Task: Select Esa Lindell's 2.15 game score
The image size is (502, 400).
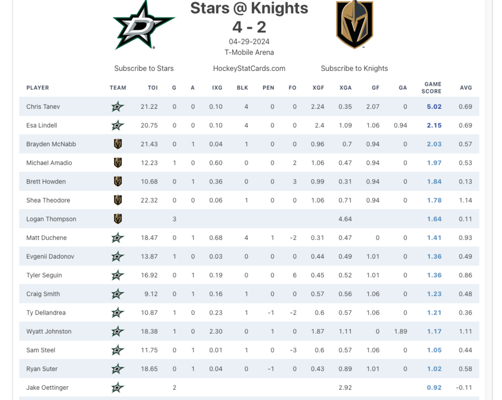Action: tap(434, 125)
